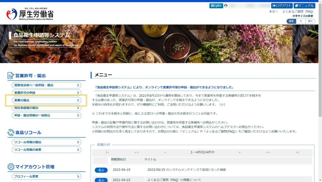Screen dimensions: 322x182
Task: Open the マニュアル manual
Action: tap(304, 6)
